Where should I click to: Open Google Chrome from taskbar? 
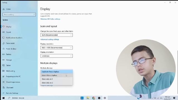pyautogui.click(x=93, y=98)
